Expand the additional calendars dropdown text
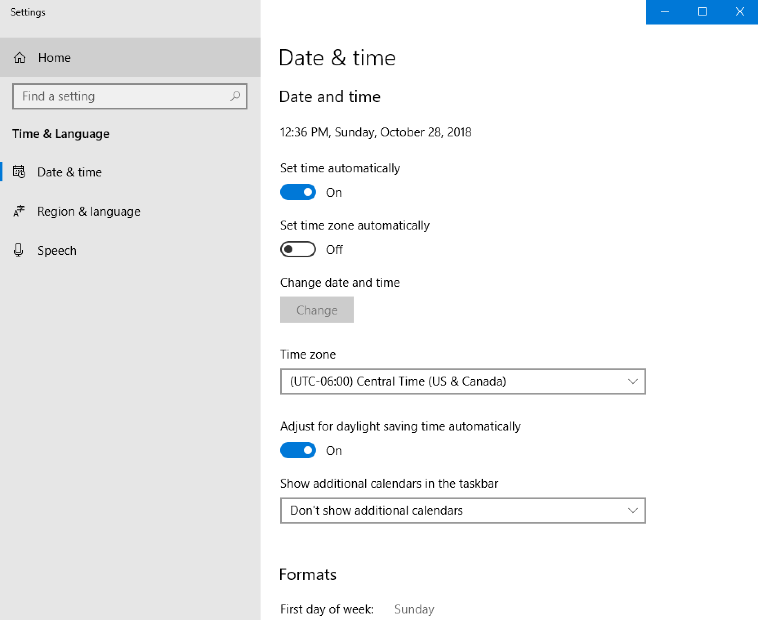The image size is (758, 620). pos(376,511)
